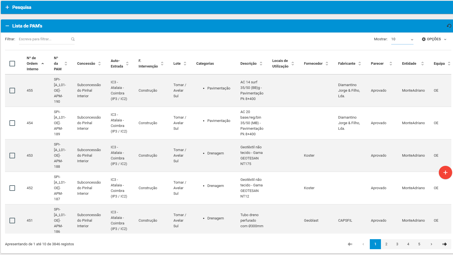The image size is (453, 255).
Task: Open the Mostrar page size dropdown
Action: 402,39
